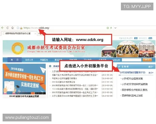
Task: Go back using the browser back arrow
Action: point(3,28)
